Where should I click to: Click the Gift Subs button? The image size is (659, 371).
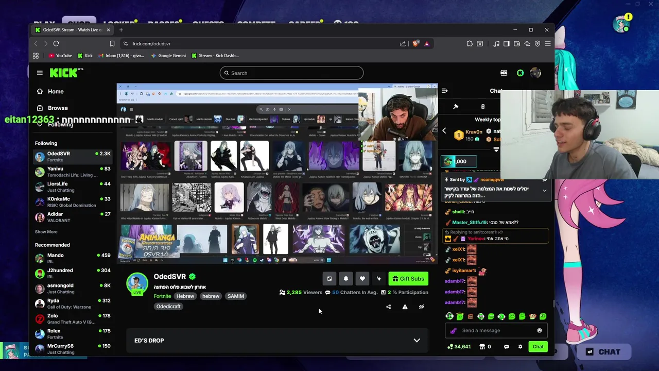point(408,279)
